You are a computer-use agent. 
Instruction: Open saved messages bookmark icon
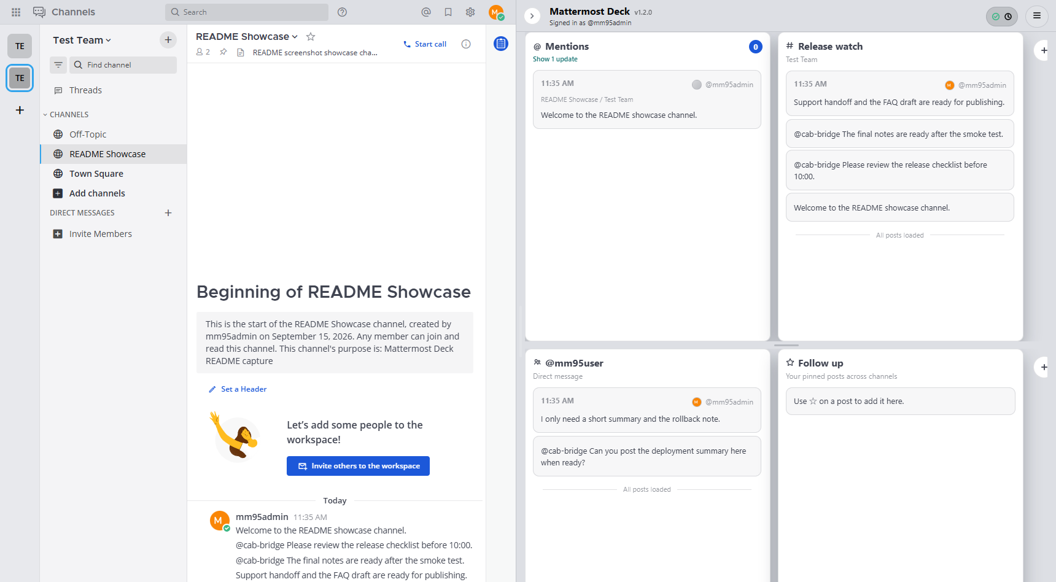click(448, 12)
